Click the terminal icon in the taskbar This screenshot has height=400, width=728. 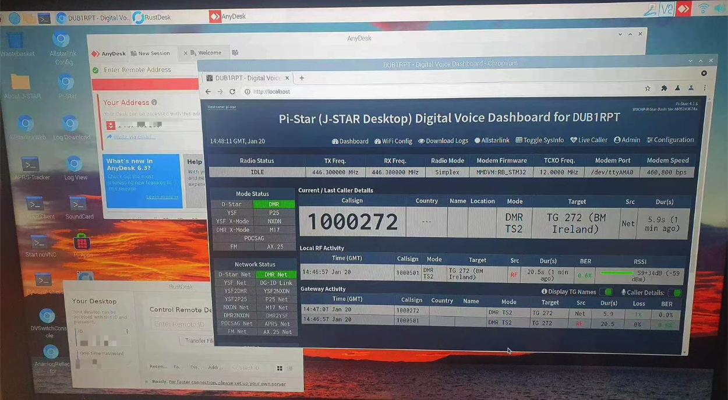pyautogui.click(x=44, y=18)
